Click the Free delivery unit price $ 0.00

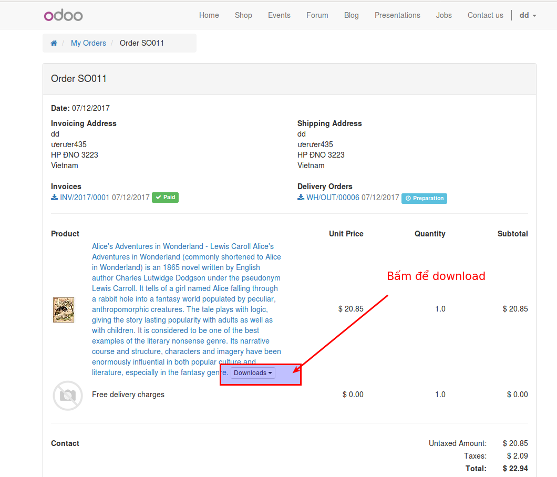pyautogui.click(x=353, y=395)
